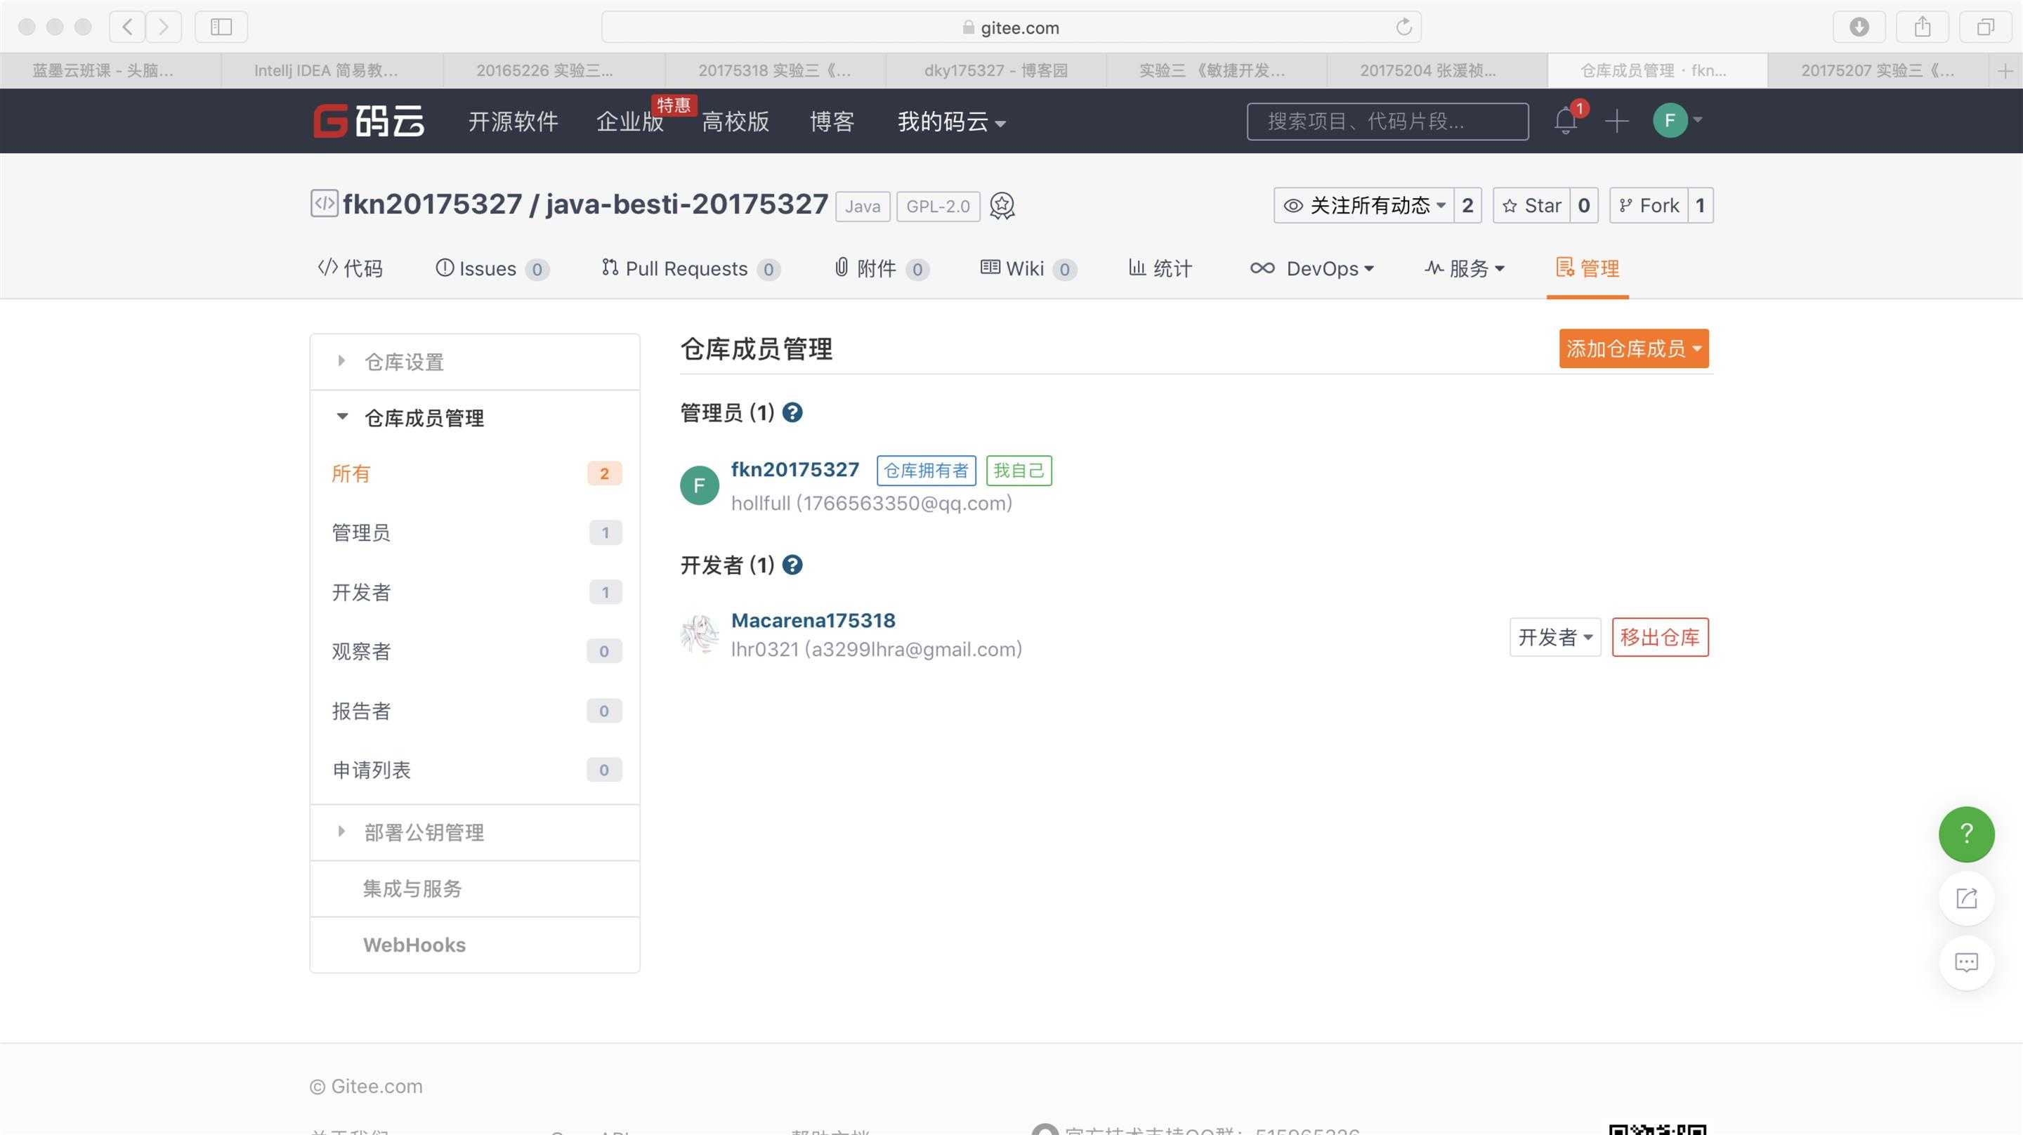
Task: Open the 开发者 role dropdown for Macarena175318
Action: (x=1554, y=637)
